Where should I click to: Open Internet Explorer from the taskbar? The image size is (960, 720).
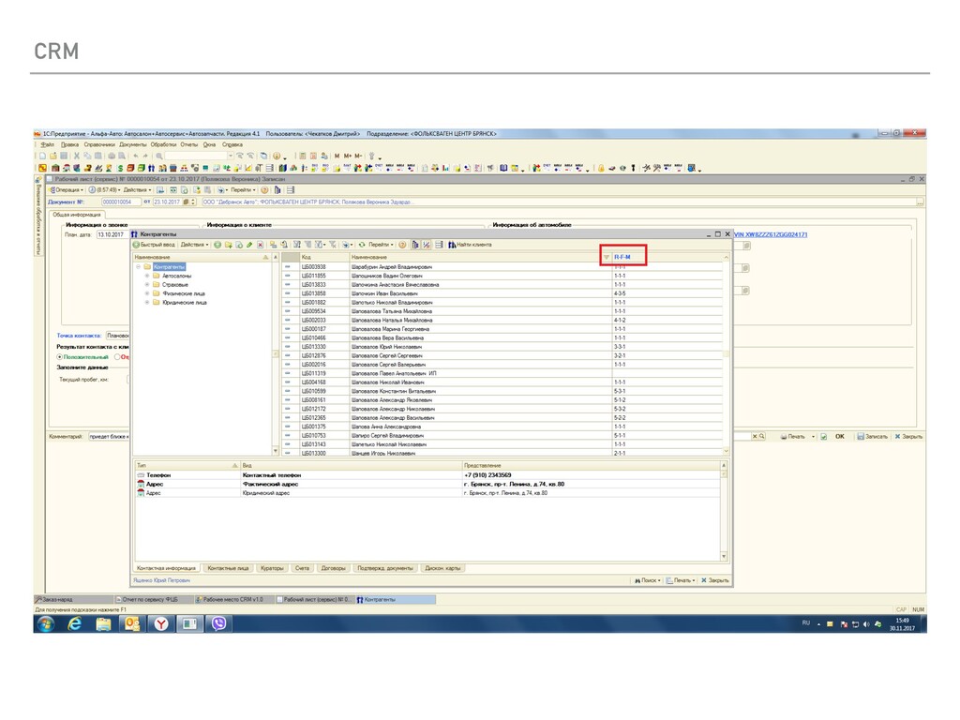(75, 622)
